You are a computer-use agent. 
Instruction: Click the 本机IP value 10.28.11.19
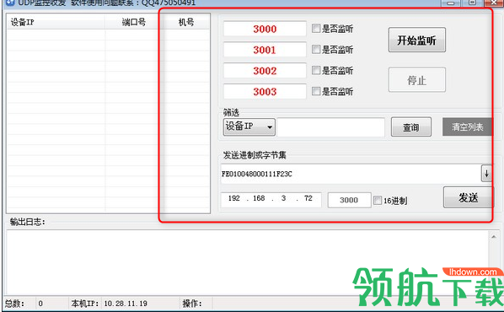(126, 304)
